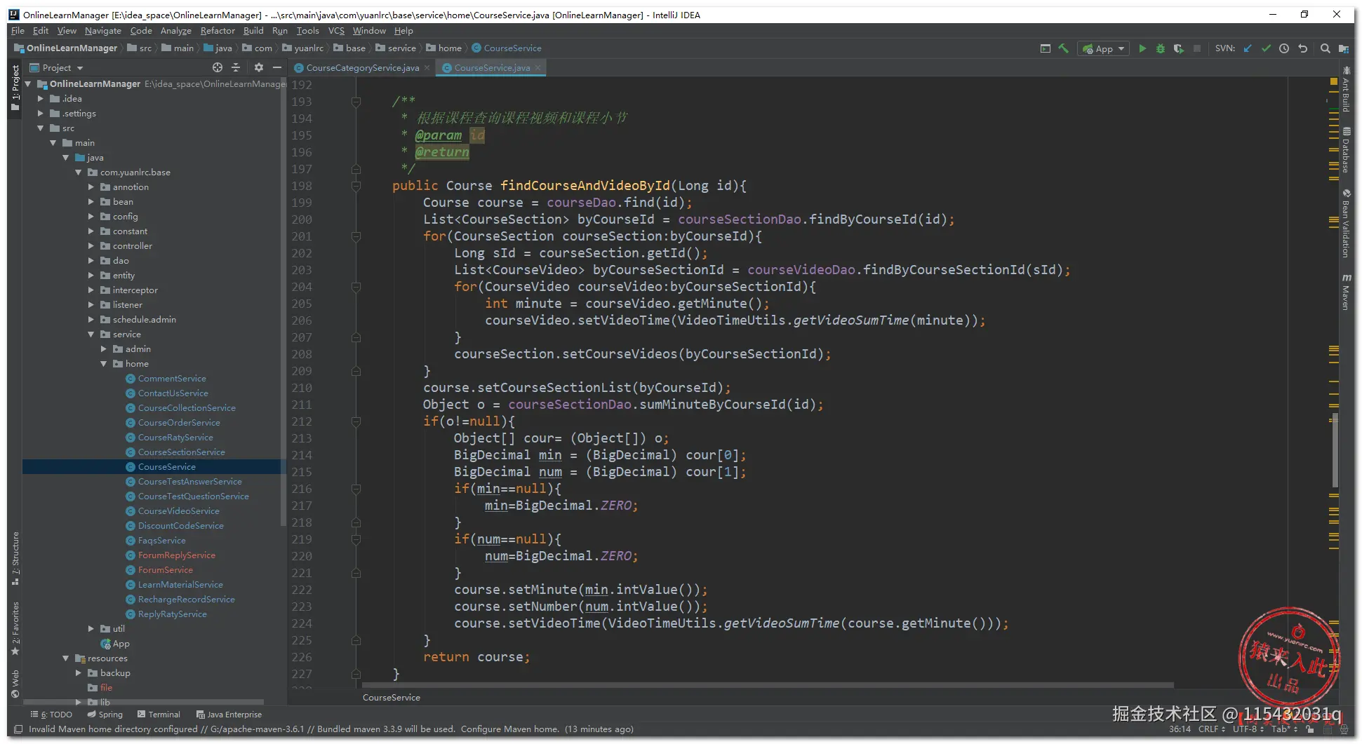The height and width of the screenshot is (744, 1362).
Task: Select CourseVideoService in project tree
Action: pos(178,511)
